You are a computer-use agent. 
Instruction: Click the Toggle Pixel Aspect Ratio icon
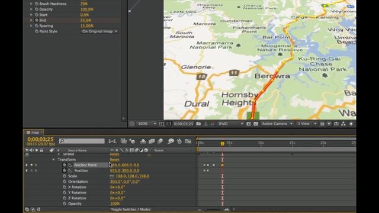(322, 124)
